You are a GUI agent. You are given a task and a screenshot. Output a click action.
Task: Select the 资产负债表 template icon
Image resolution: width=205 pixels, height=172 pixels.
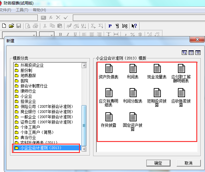[109, 69]
